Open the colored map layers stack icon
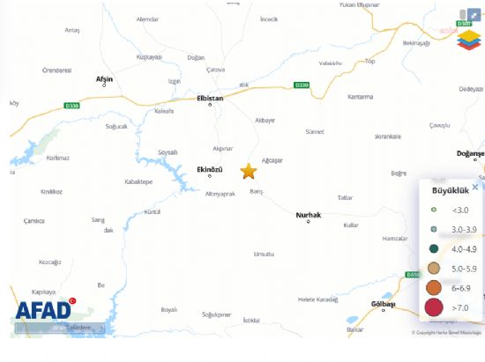The width and height of the screenshot is (485, 362). [x=469, y=40]
